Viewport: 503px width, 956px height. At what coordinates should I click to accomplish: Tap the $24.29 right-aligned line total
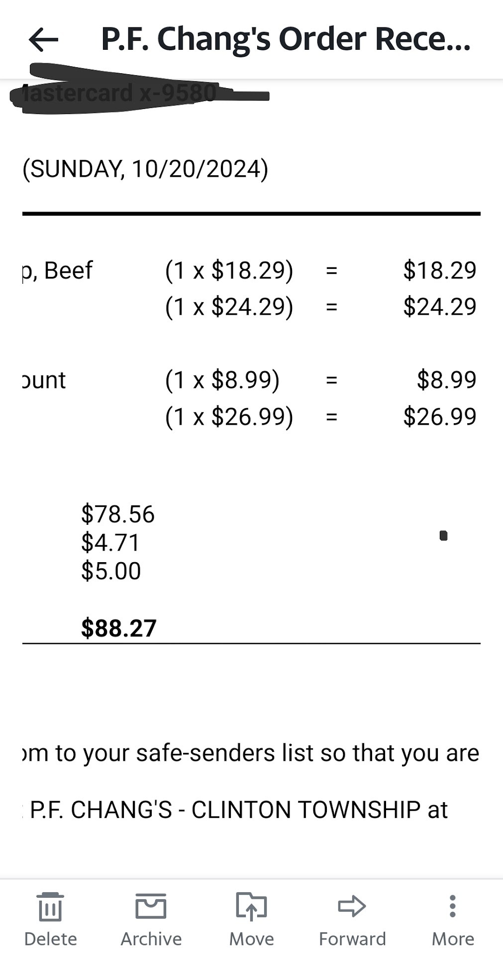[439, 307]
